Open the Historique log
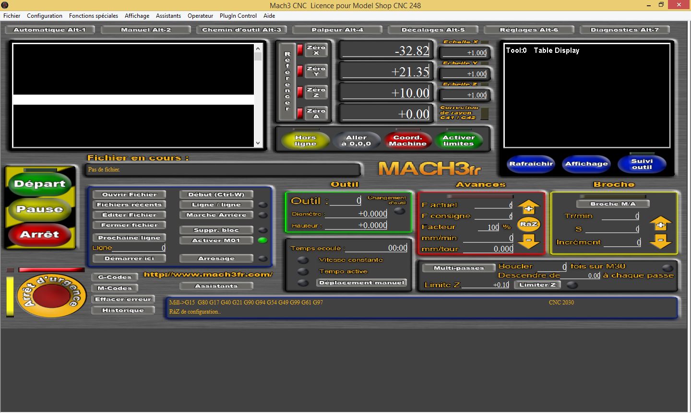This screenshot has width=691, height=413. (x=123, y=310)
